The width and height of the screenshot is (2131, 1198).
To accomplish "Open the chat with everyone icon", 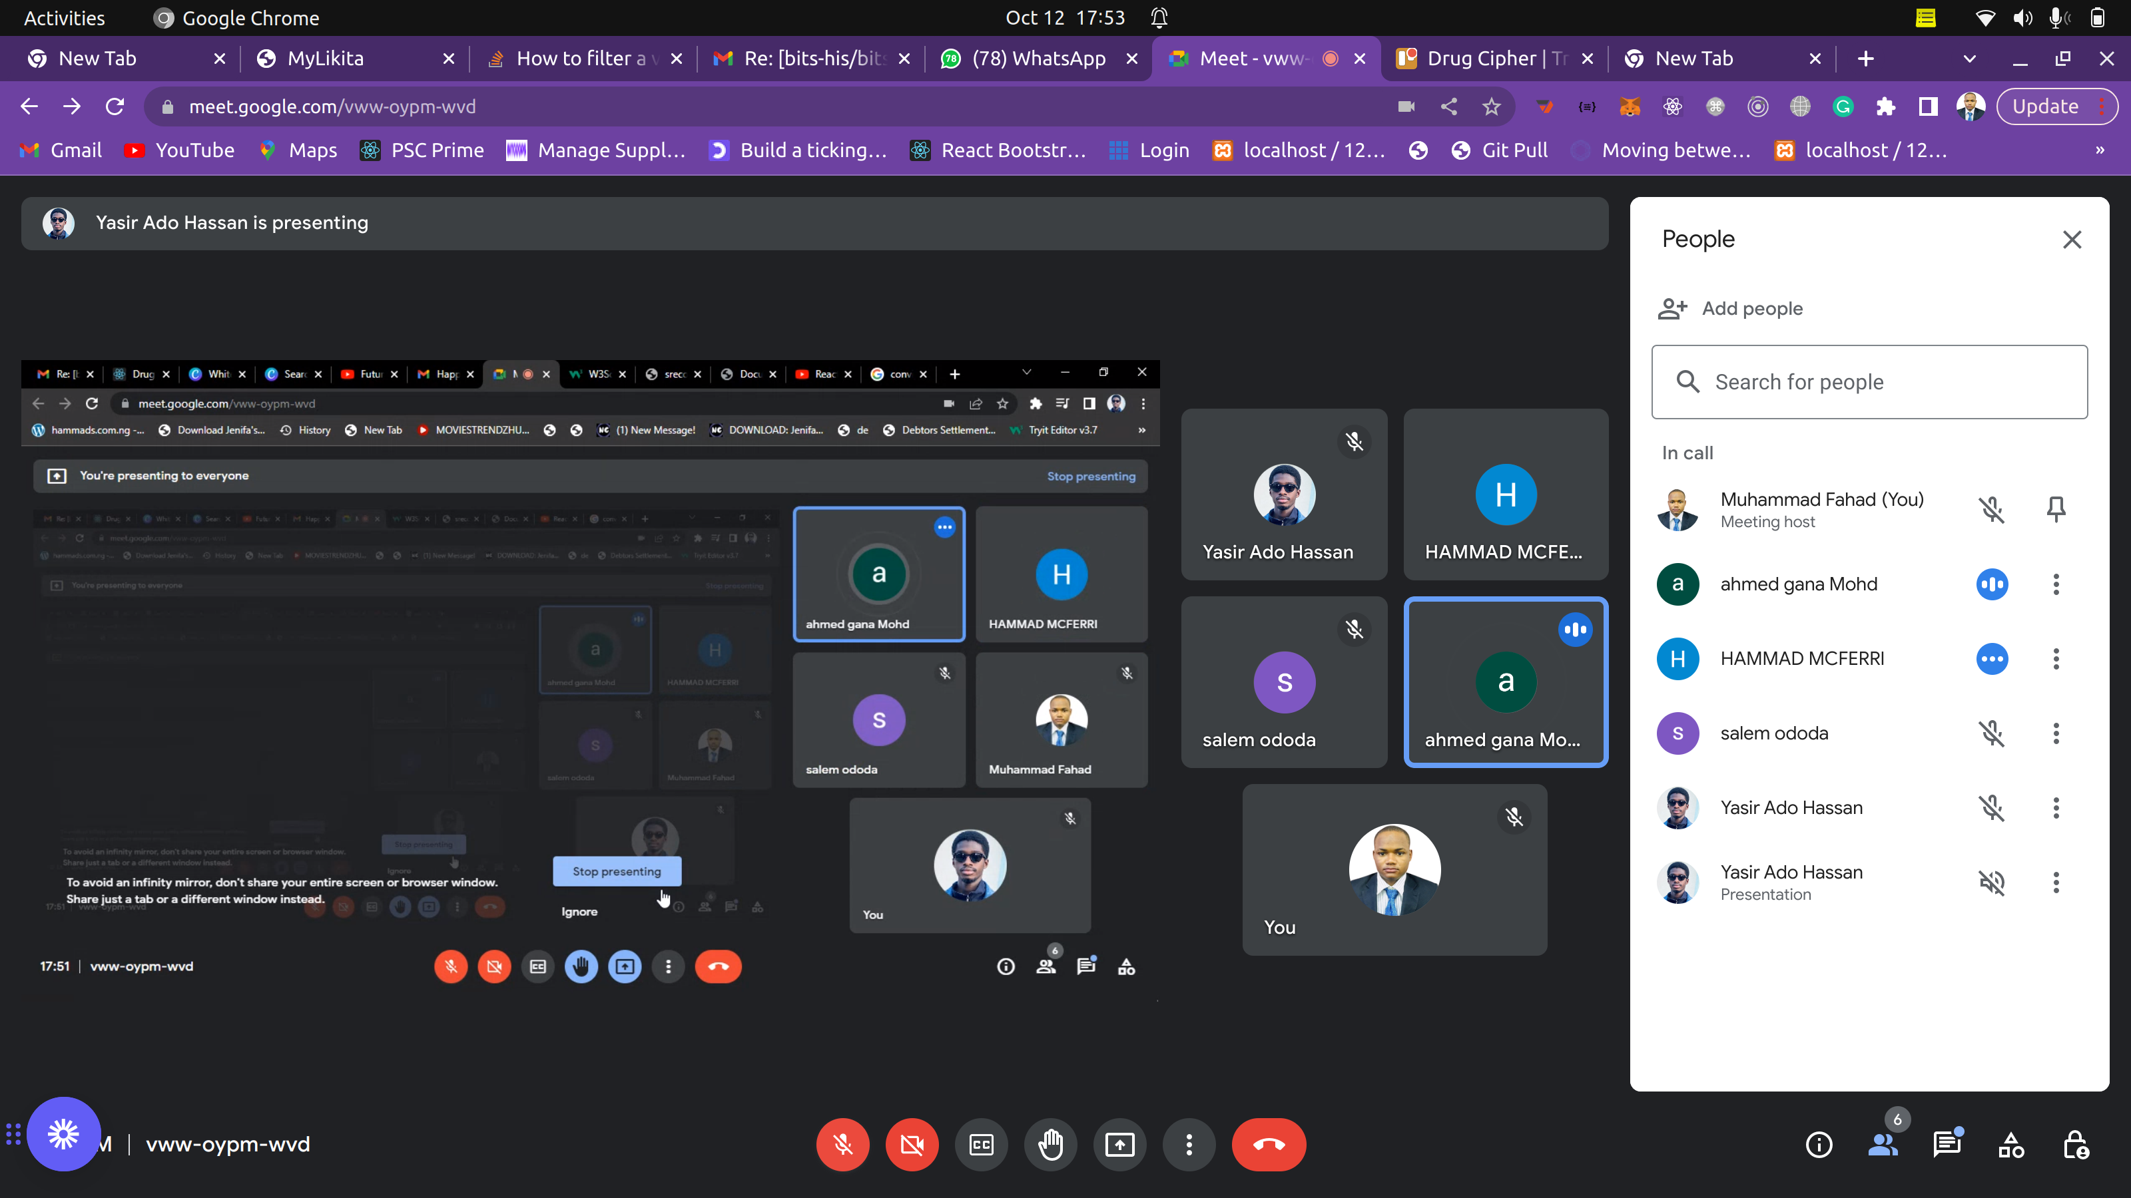I will coord(1947,1144).
